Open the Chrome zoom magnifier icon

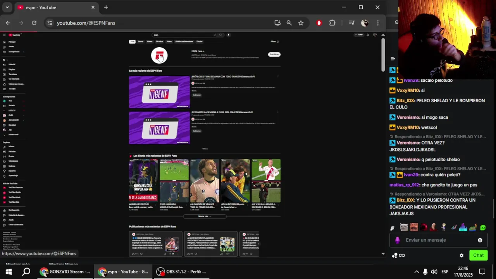[289, 23]
